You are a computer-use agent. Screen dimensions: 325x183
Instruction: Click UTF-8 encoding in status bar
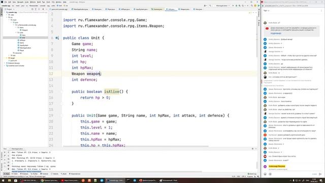point(244,176)
